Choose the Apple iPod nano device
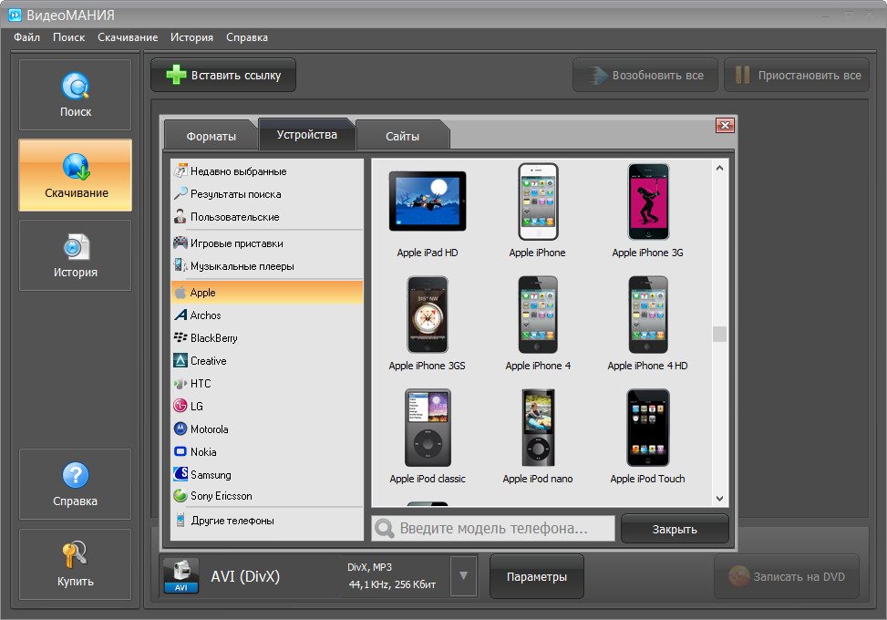 point(538,437)
